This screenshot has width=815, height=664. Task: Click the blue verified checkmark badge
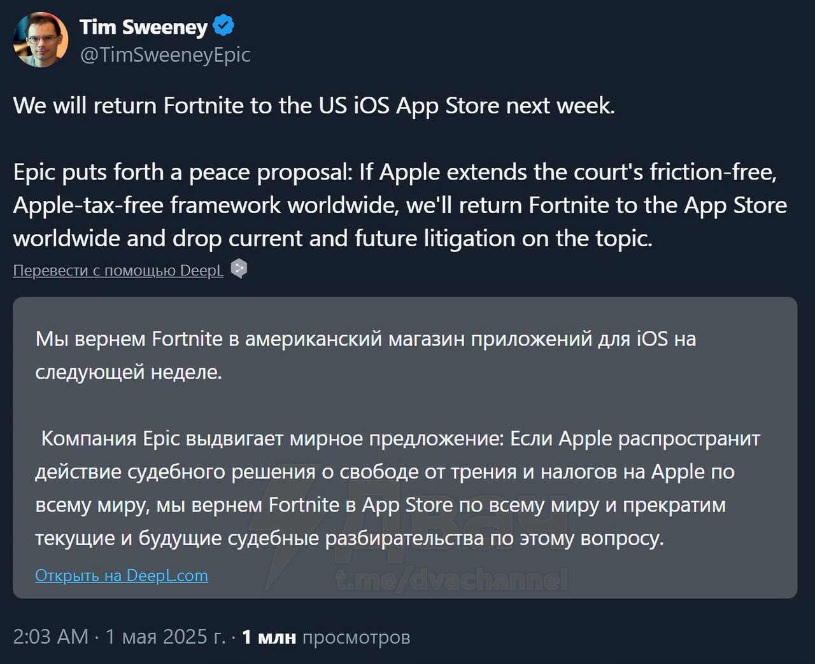pos(223,26)
